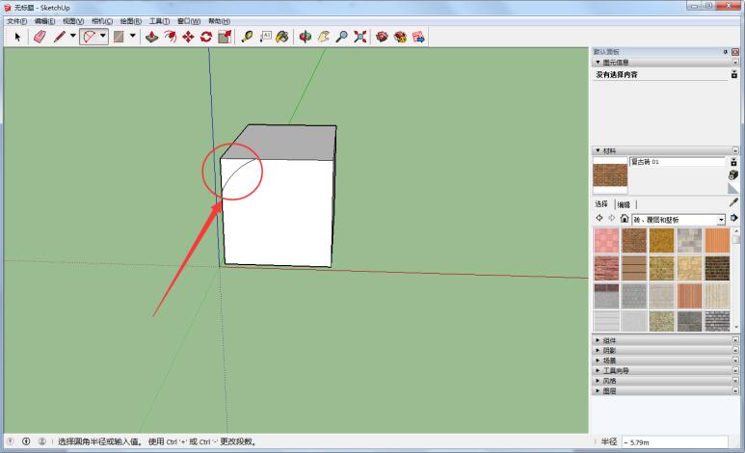Select the Arc drawing tool
745x453 pixels.
pos(89,37)
